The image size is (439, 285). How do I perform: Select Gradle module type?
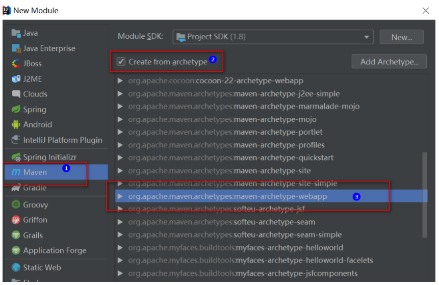(56, 188)
